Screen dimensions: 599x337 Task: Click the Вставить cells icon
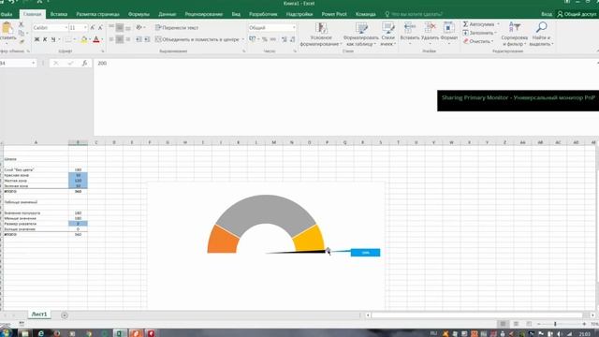tap(410, 28)
